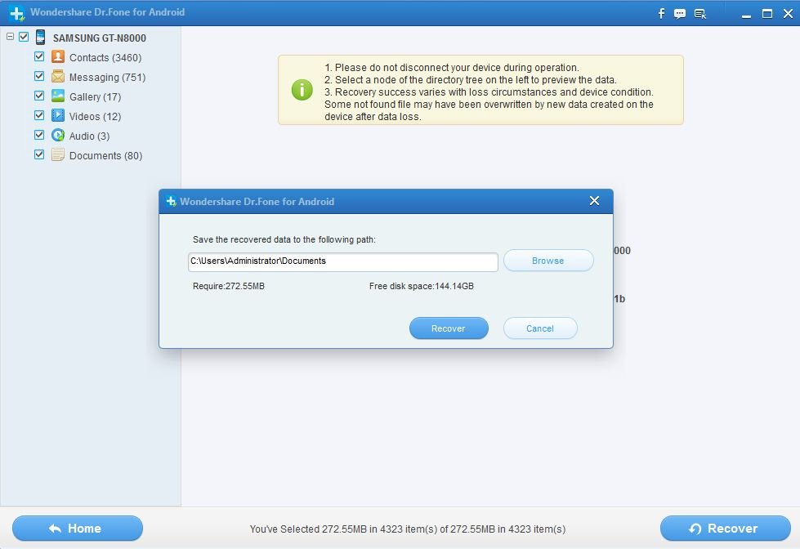The height and width of the screenshot is (549, 800).
Task: Uncheck the Videos checkbox
Action: 39,115
